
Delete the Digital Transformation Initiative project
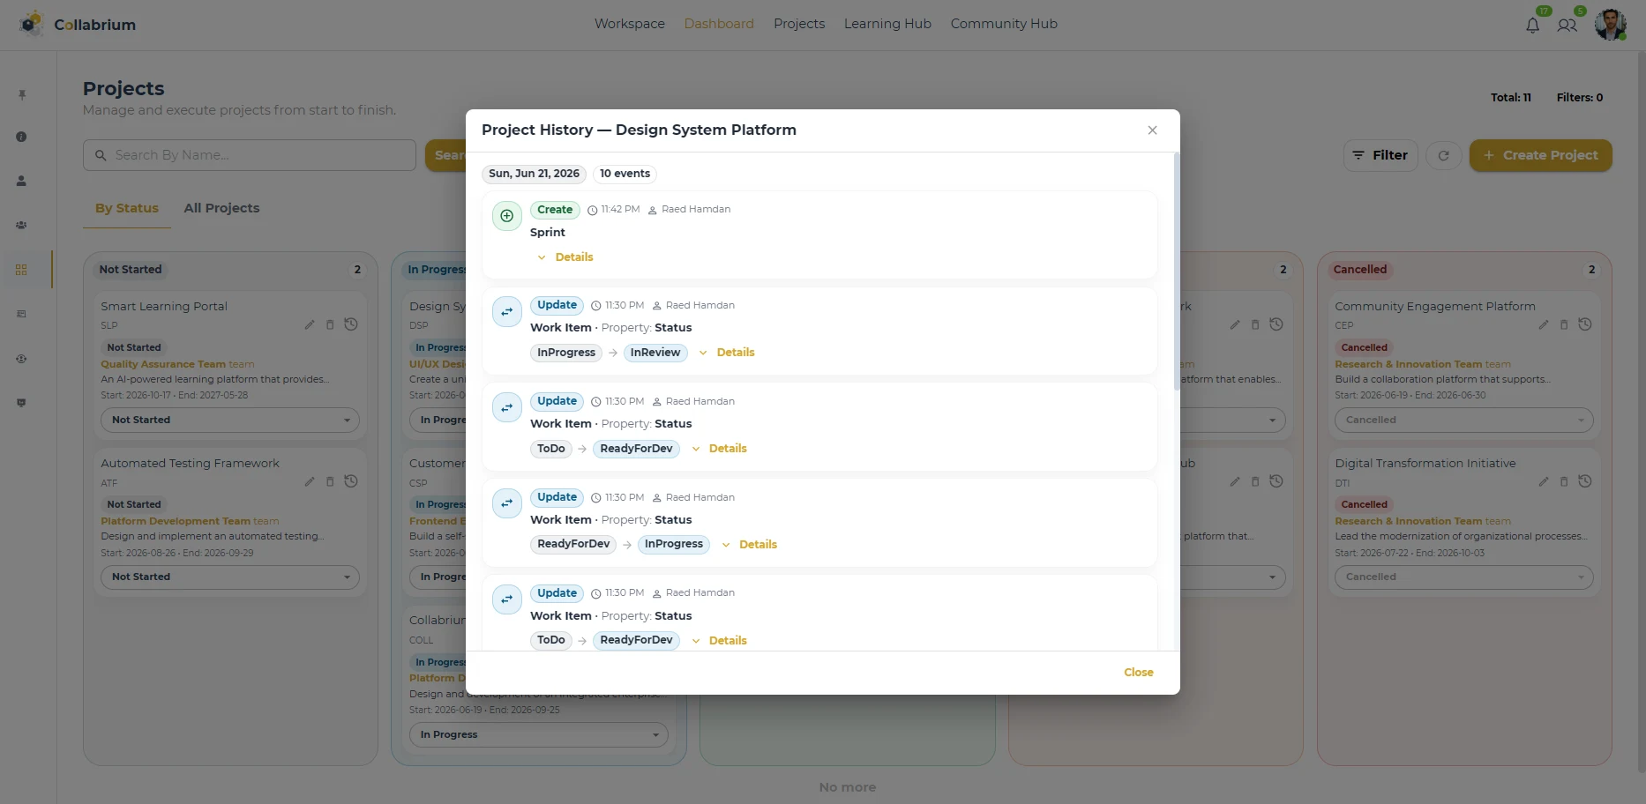point(1564,481)
